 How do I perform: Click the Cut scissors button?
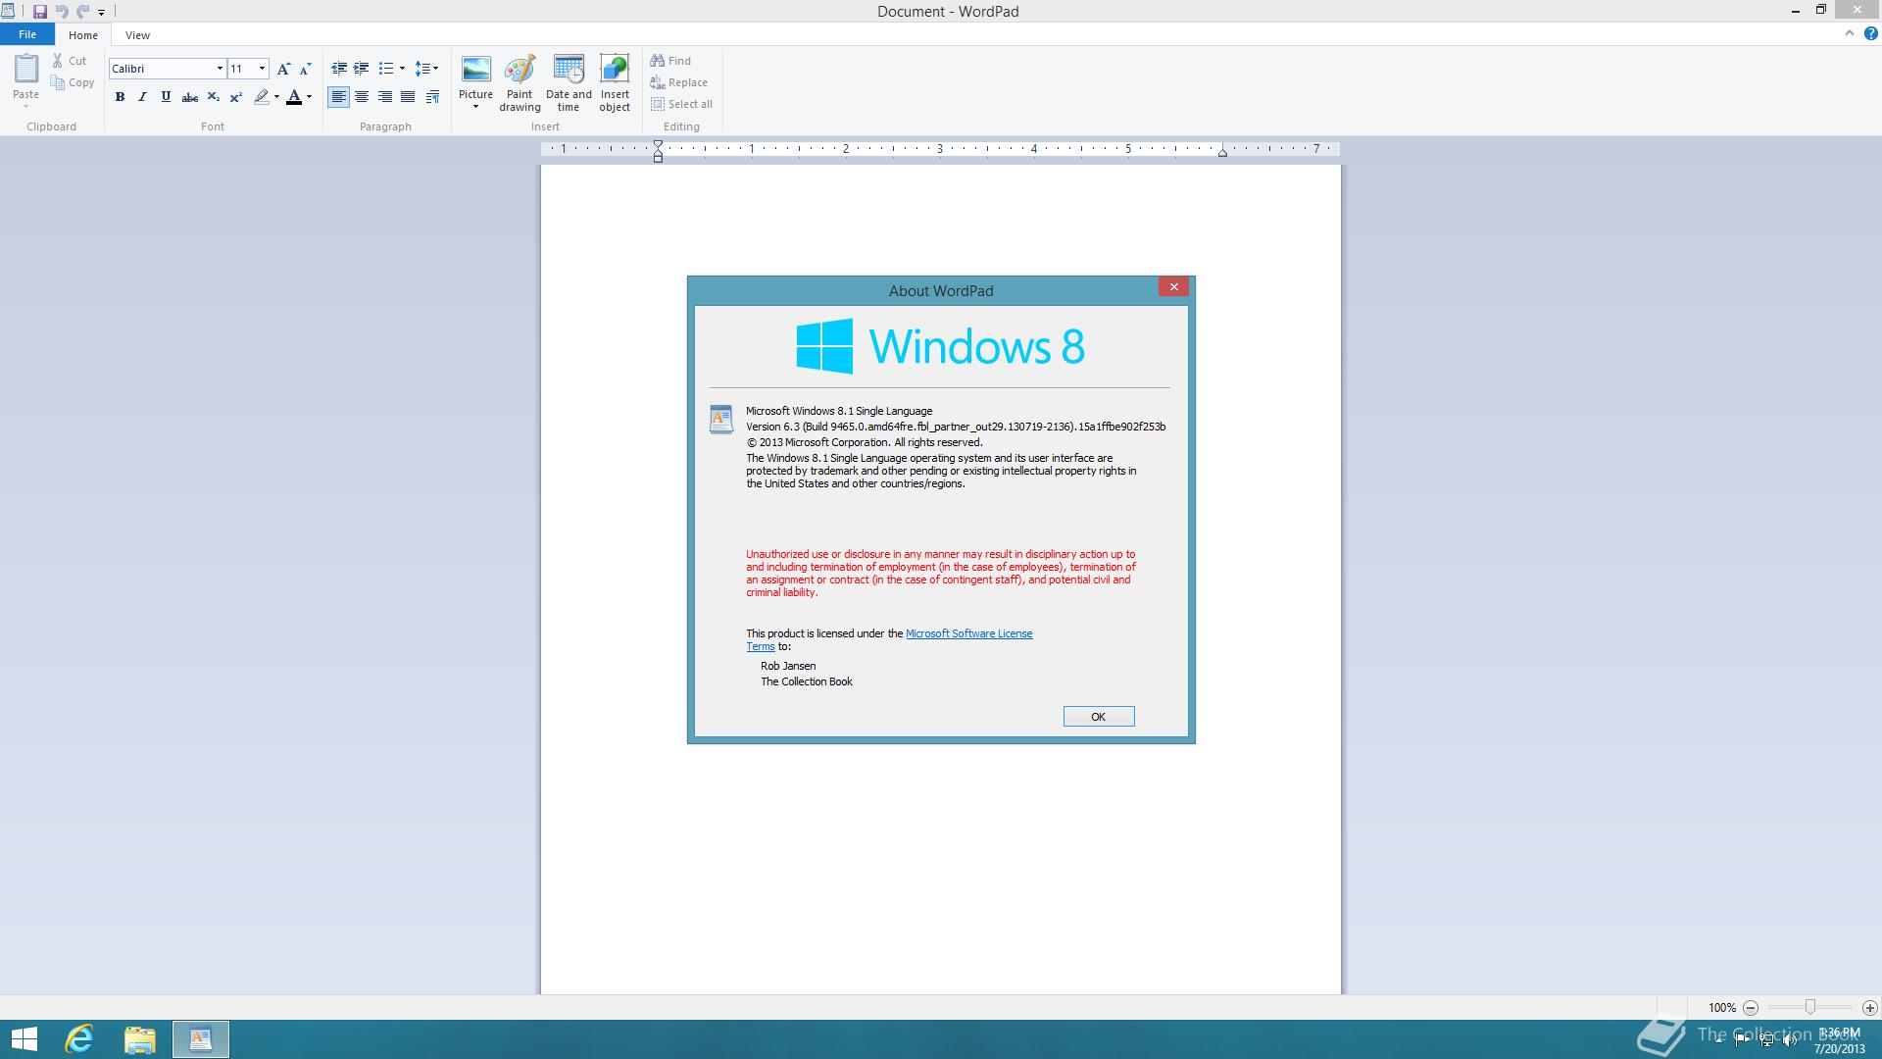pyautogui.click(x=70, y=61)
